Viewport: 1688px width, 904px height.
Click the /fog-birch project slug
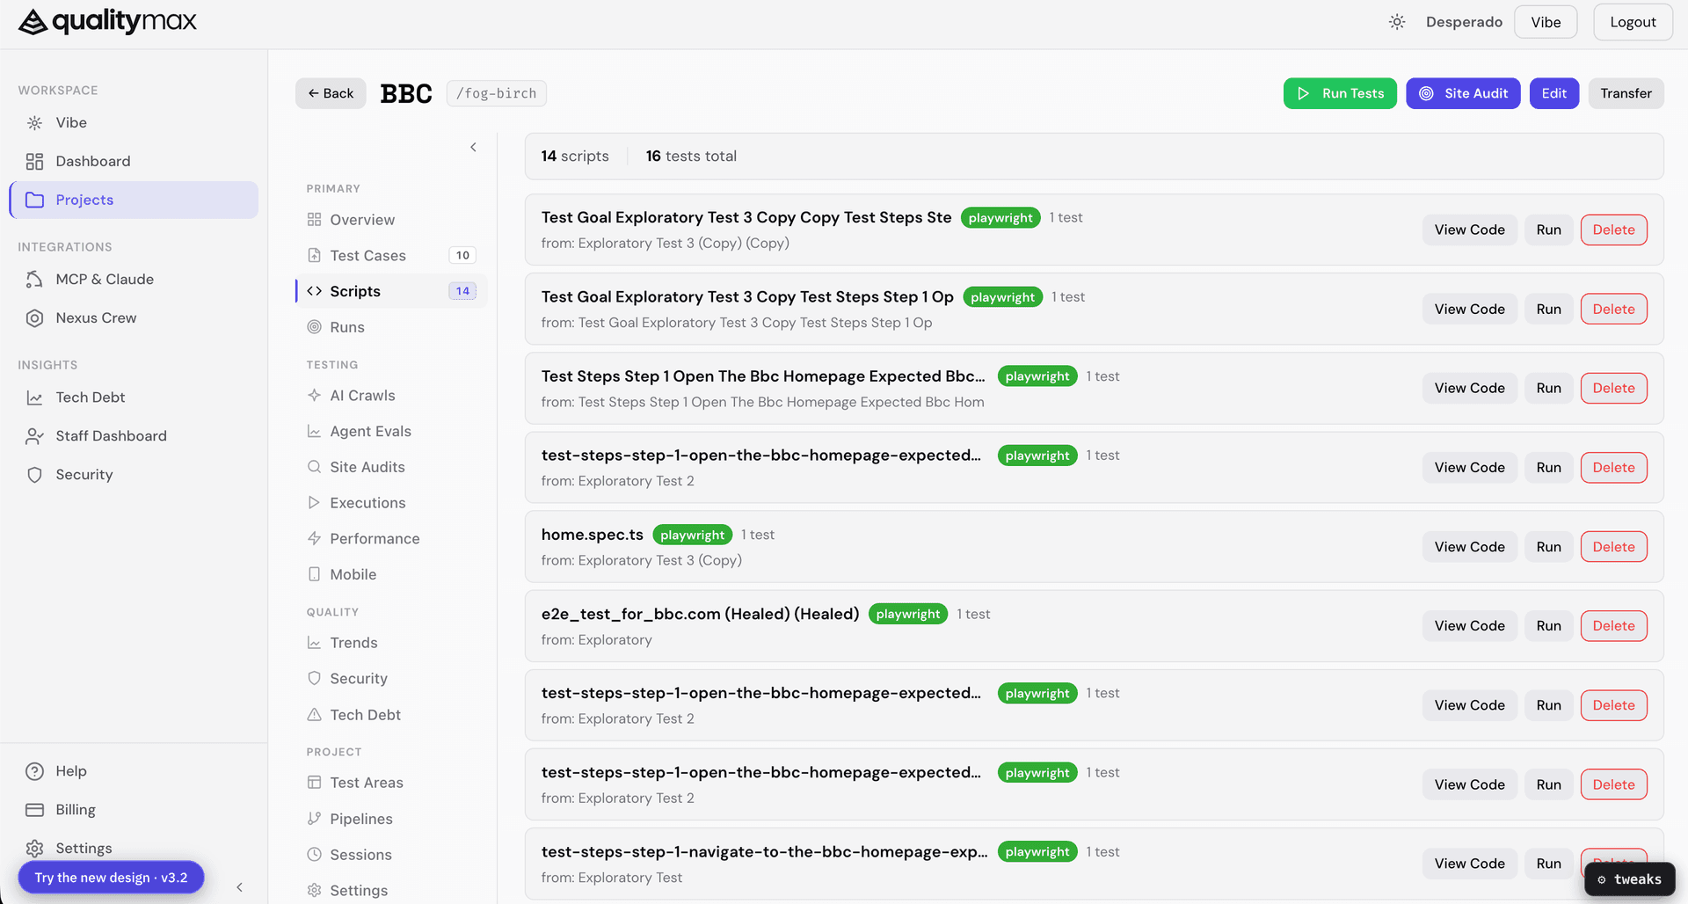pyautogui.click(x=496, y=93)
